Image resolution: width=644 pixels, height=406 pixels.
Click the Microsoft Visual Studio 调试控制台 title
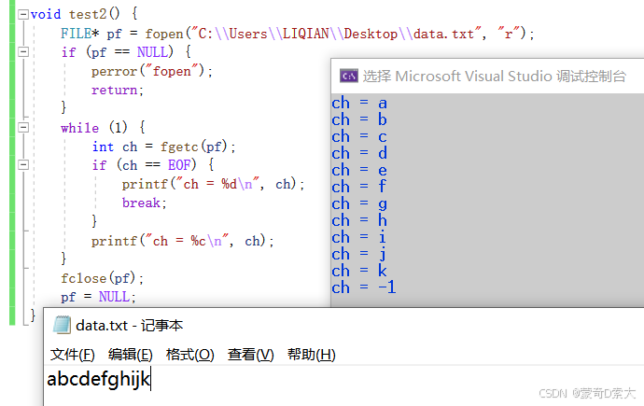click(494, 77)
